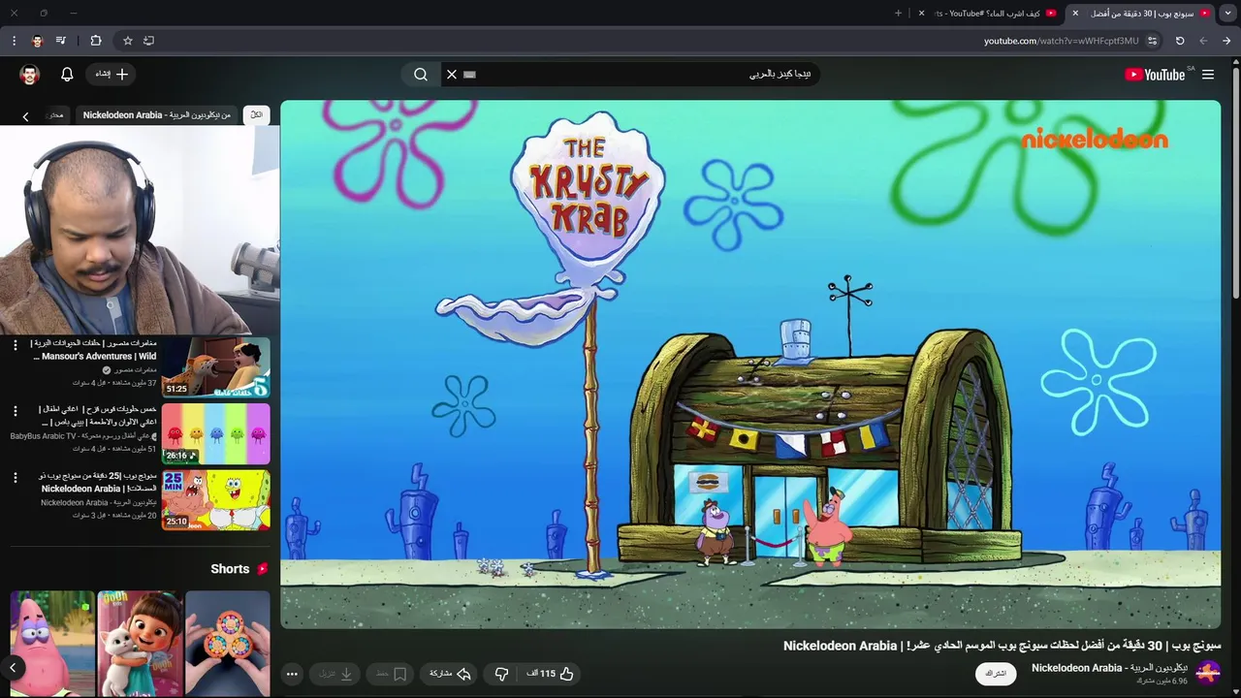Open the Patrick Star Shorts thumbnail
The width and height of the screenshot is (1241, 698).
click(x=52, y=644)
